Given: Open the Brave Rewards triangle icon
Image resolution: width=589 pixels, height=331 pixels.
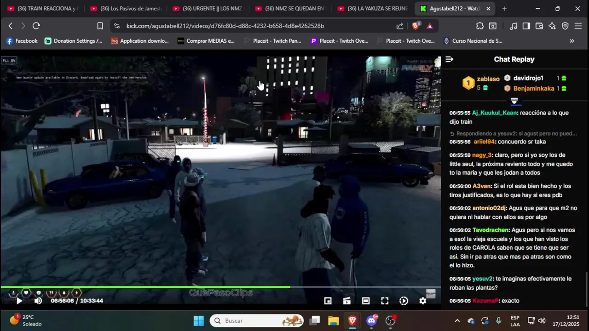Looking at the screenshot, I should pyautogui.click(x=430, y=26).
